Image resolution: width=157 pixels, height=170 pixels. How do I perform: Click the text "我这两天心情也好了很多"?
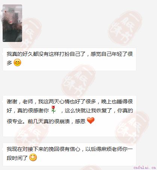click(67, 101)
